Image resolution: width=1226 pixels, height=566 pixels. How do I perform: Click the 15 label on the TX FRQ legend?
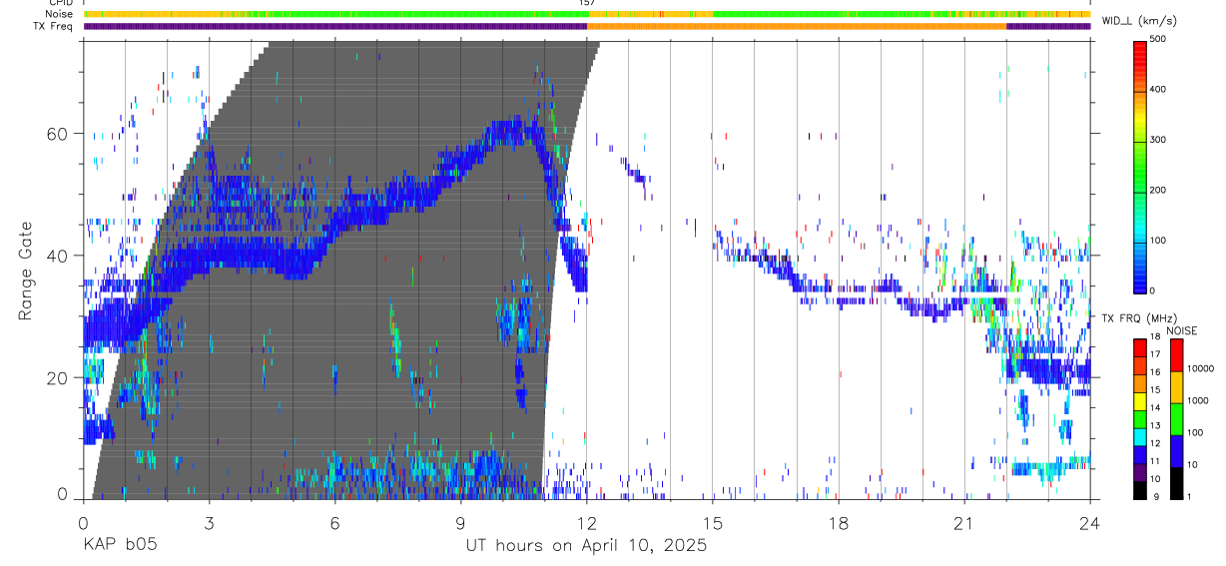tap(1155, 389)
